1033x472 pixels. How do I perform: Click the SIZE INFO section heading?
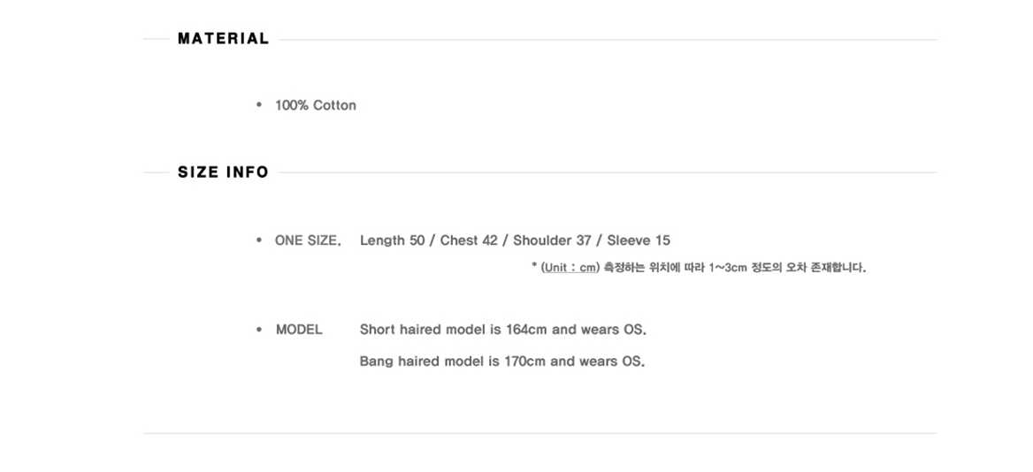click(224, 172)
